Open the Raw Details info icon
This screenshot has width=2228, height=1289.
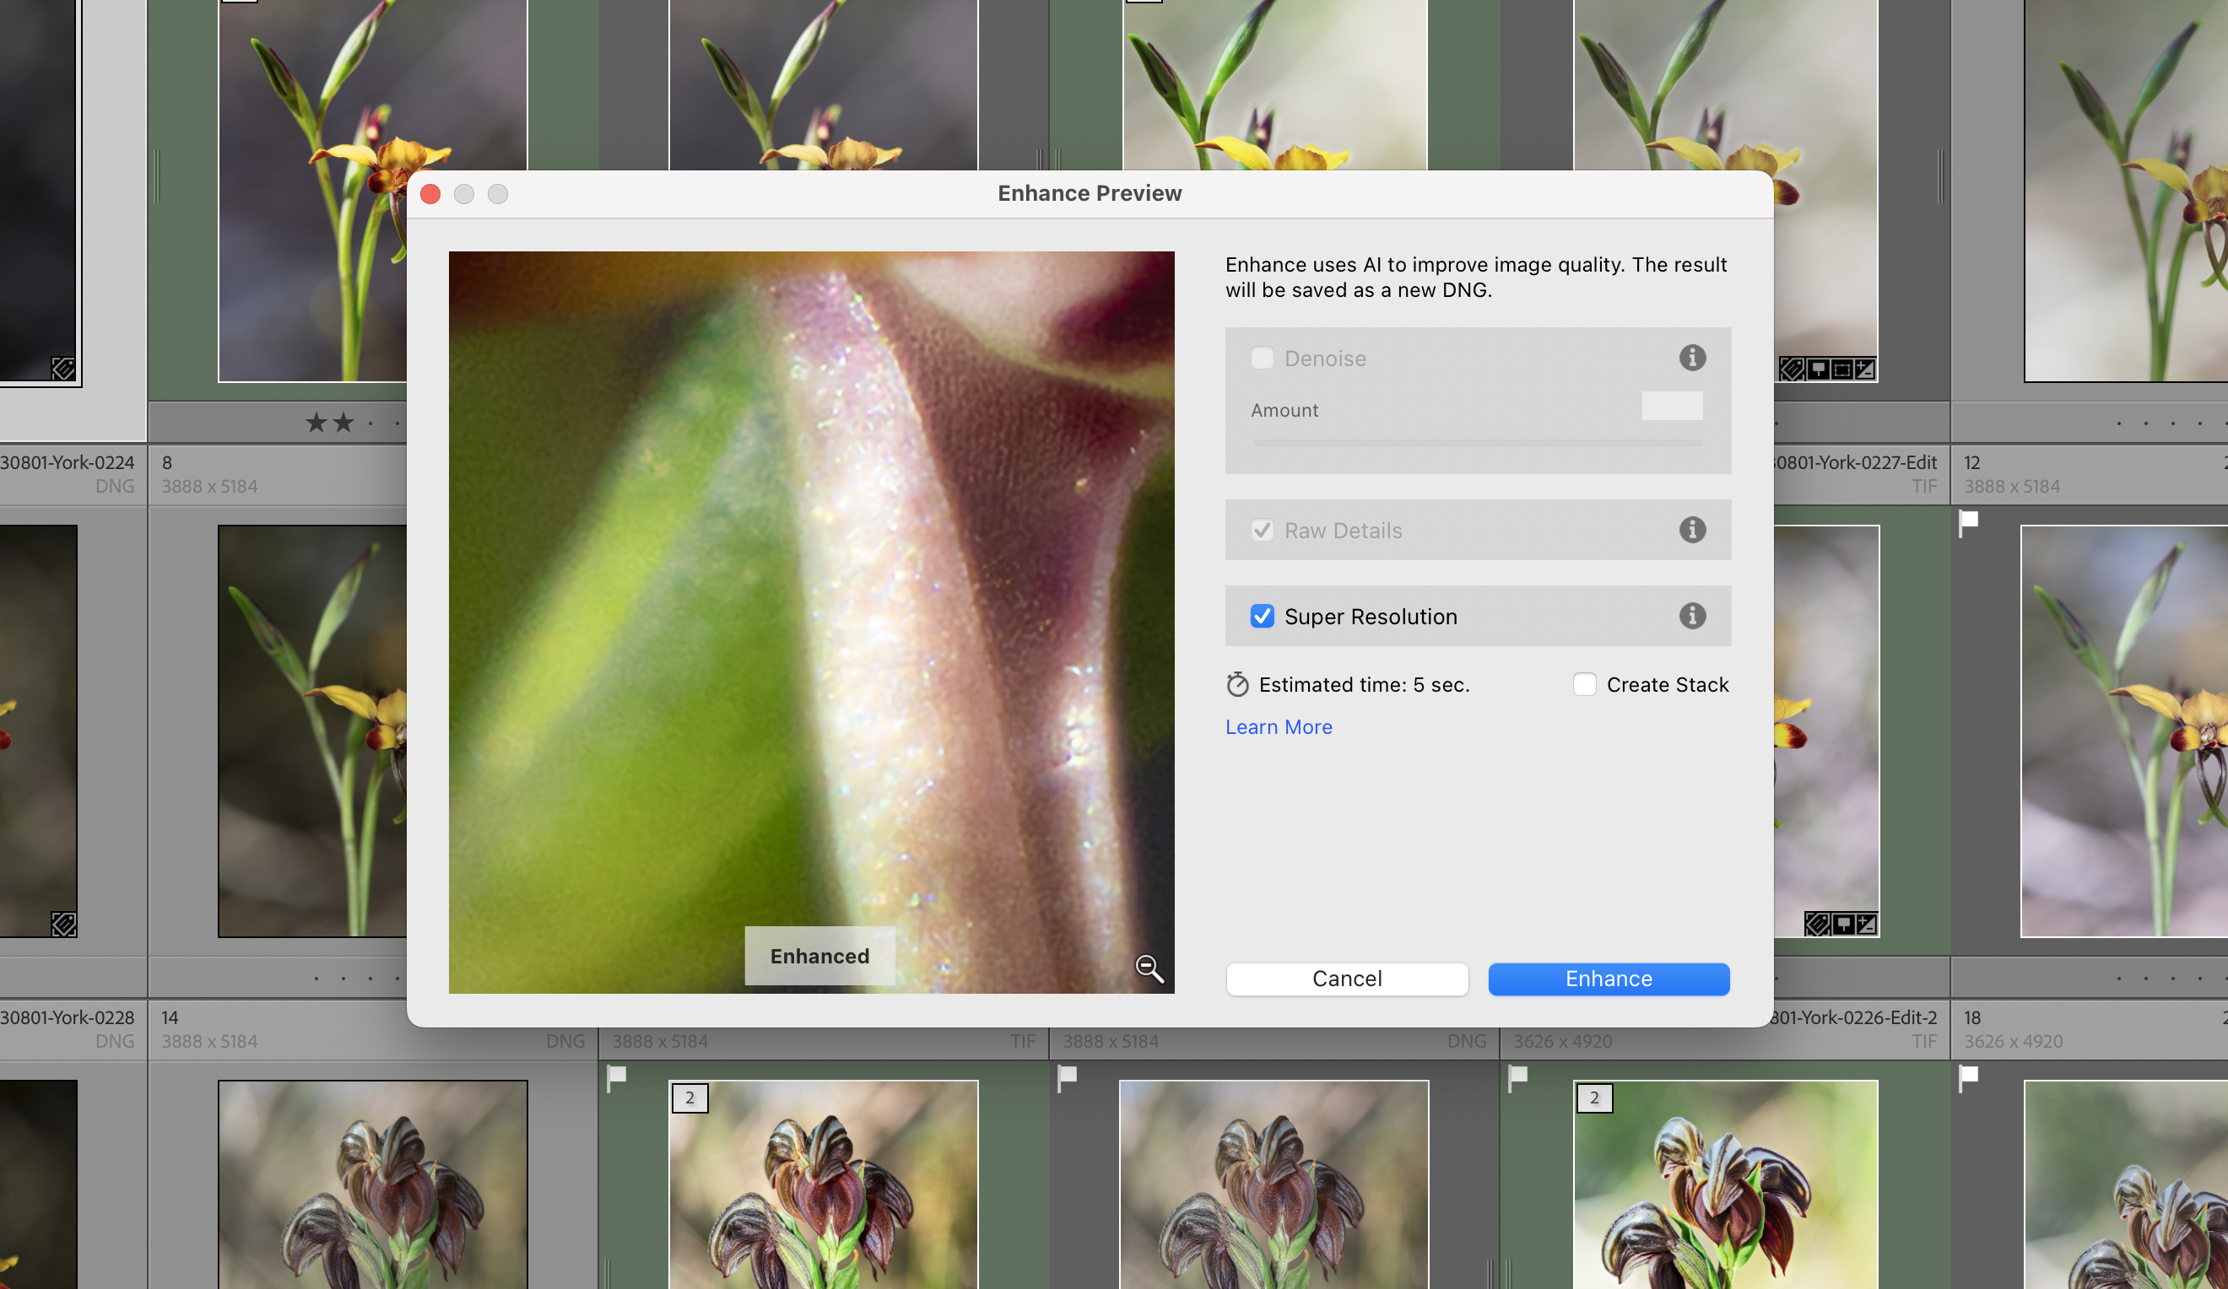pos(1691,530)
